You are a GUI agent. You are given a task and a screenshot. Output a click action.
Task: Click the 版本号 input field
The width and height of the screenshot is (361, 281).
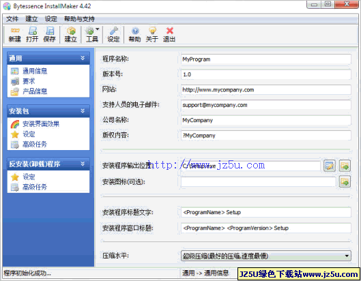click(x=266, y=74)
